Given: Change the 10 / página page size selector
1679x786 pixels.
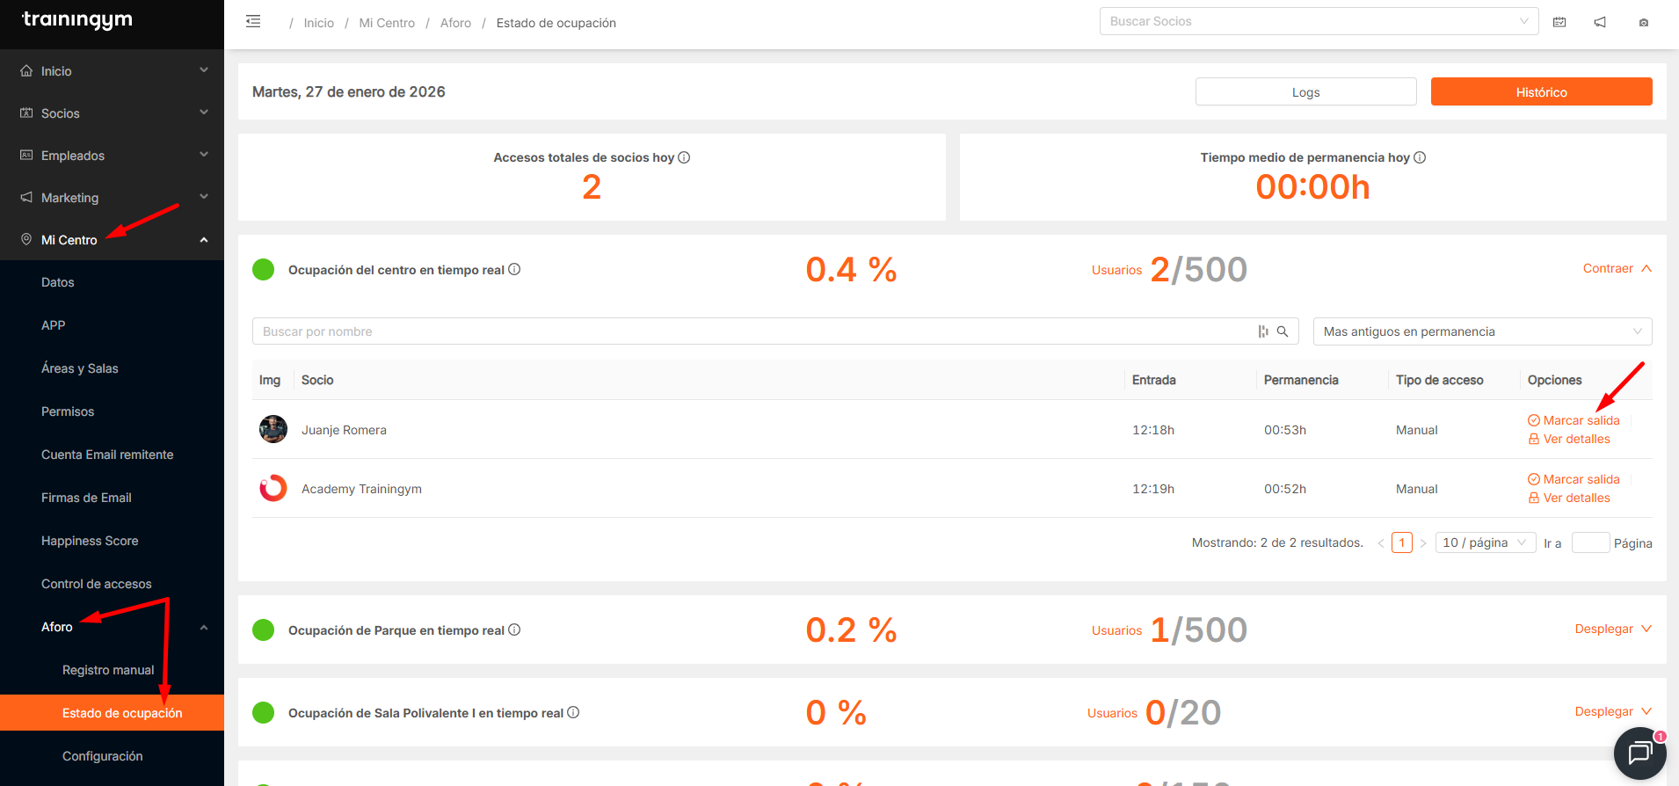Looking at the screenshot, I should pos(1485,542).
